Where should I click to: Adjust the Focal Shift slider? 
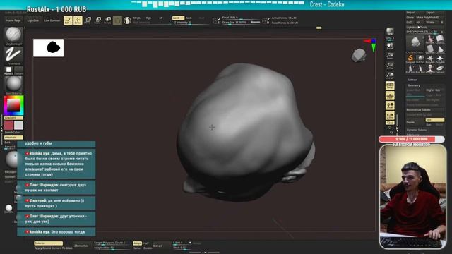point(241,18)
